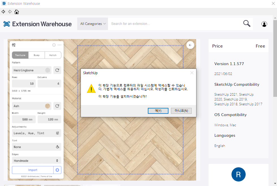Image resolution: width=277 pixels, height=186 pixels.
Task: Click the author avatar R
Action: click(x=239, y=174)
